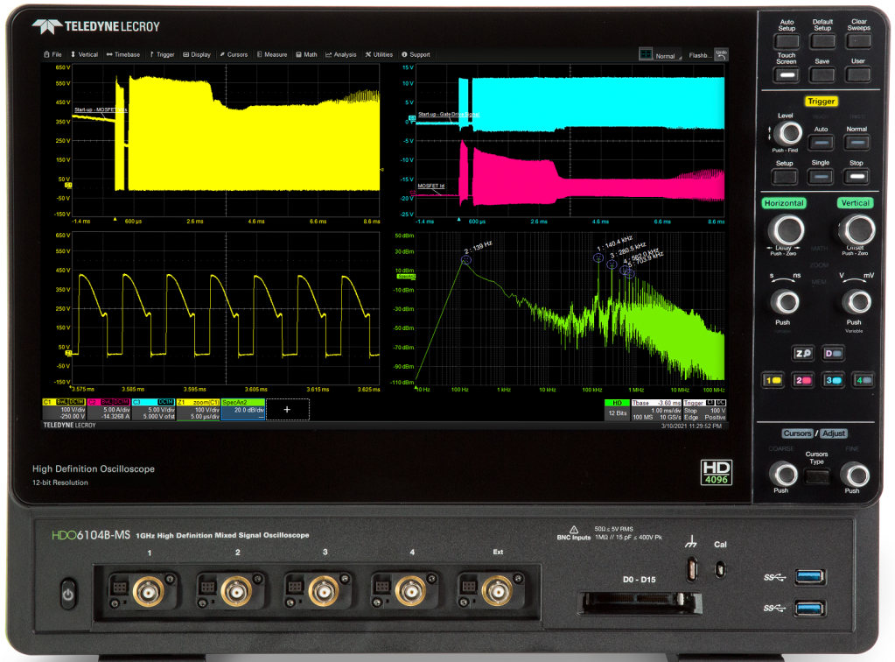Push the Trigger Level knob
The width and height of the screenshot is (895, 662).
(x=791, y=134)
